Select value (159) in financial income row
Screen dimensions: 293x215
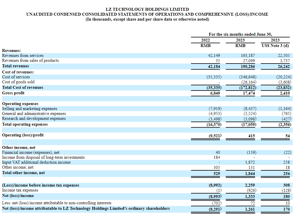(x=252, y=152)
